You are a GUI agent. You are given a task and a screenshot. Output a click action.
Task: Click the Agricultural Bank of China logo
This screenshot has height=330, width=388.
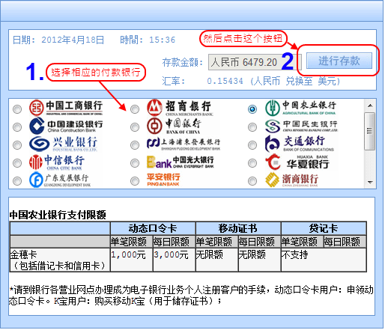(x=300, y=108)
